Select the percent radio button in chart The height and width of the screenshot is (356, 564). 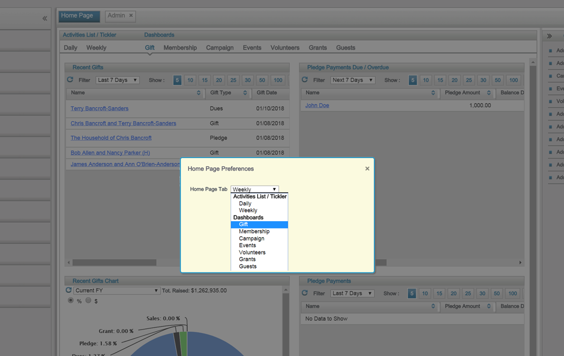click(70, 300)
